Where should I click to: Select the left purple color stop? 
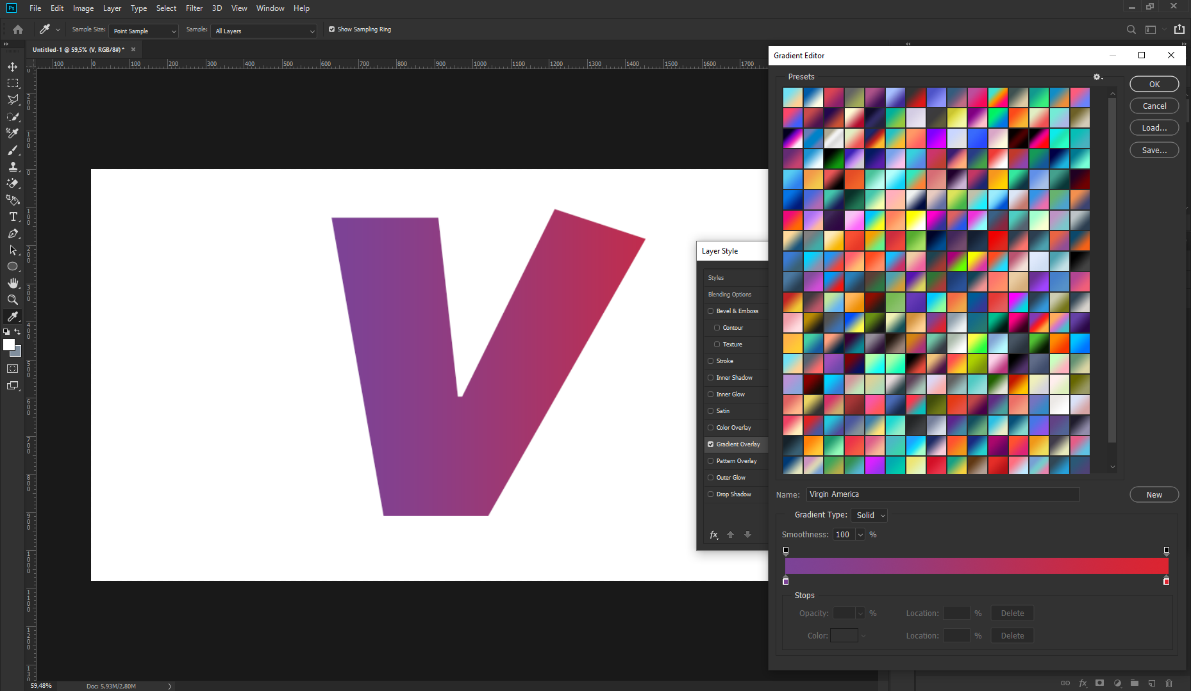click(786, 581)
